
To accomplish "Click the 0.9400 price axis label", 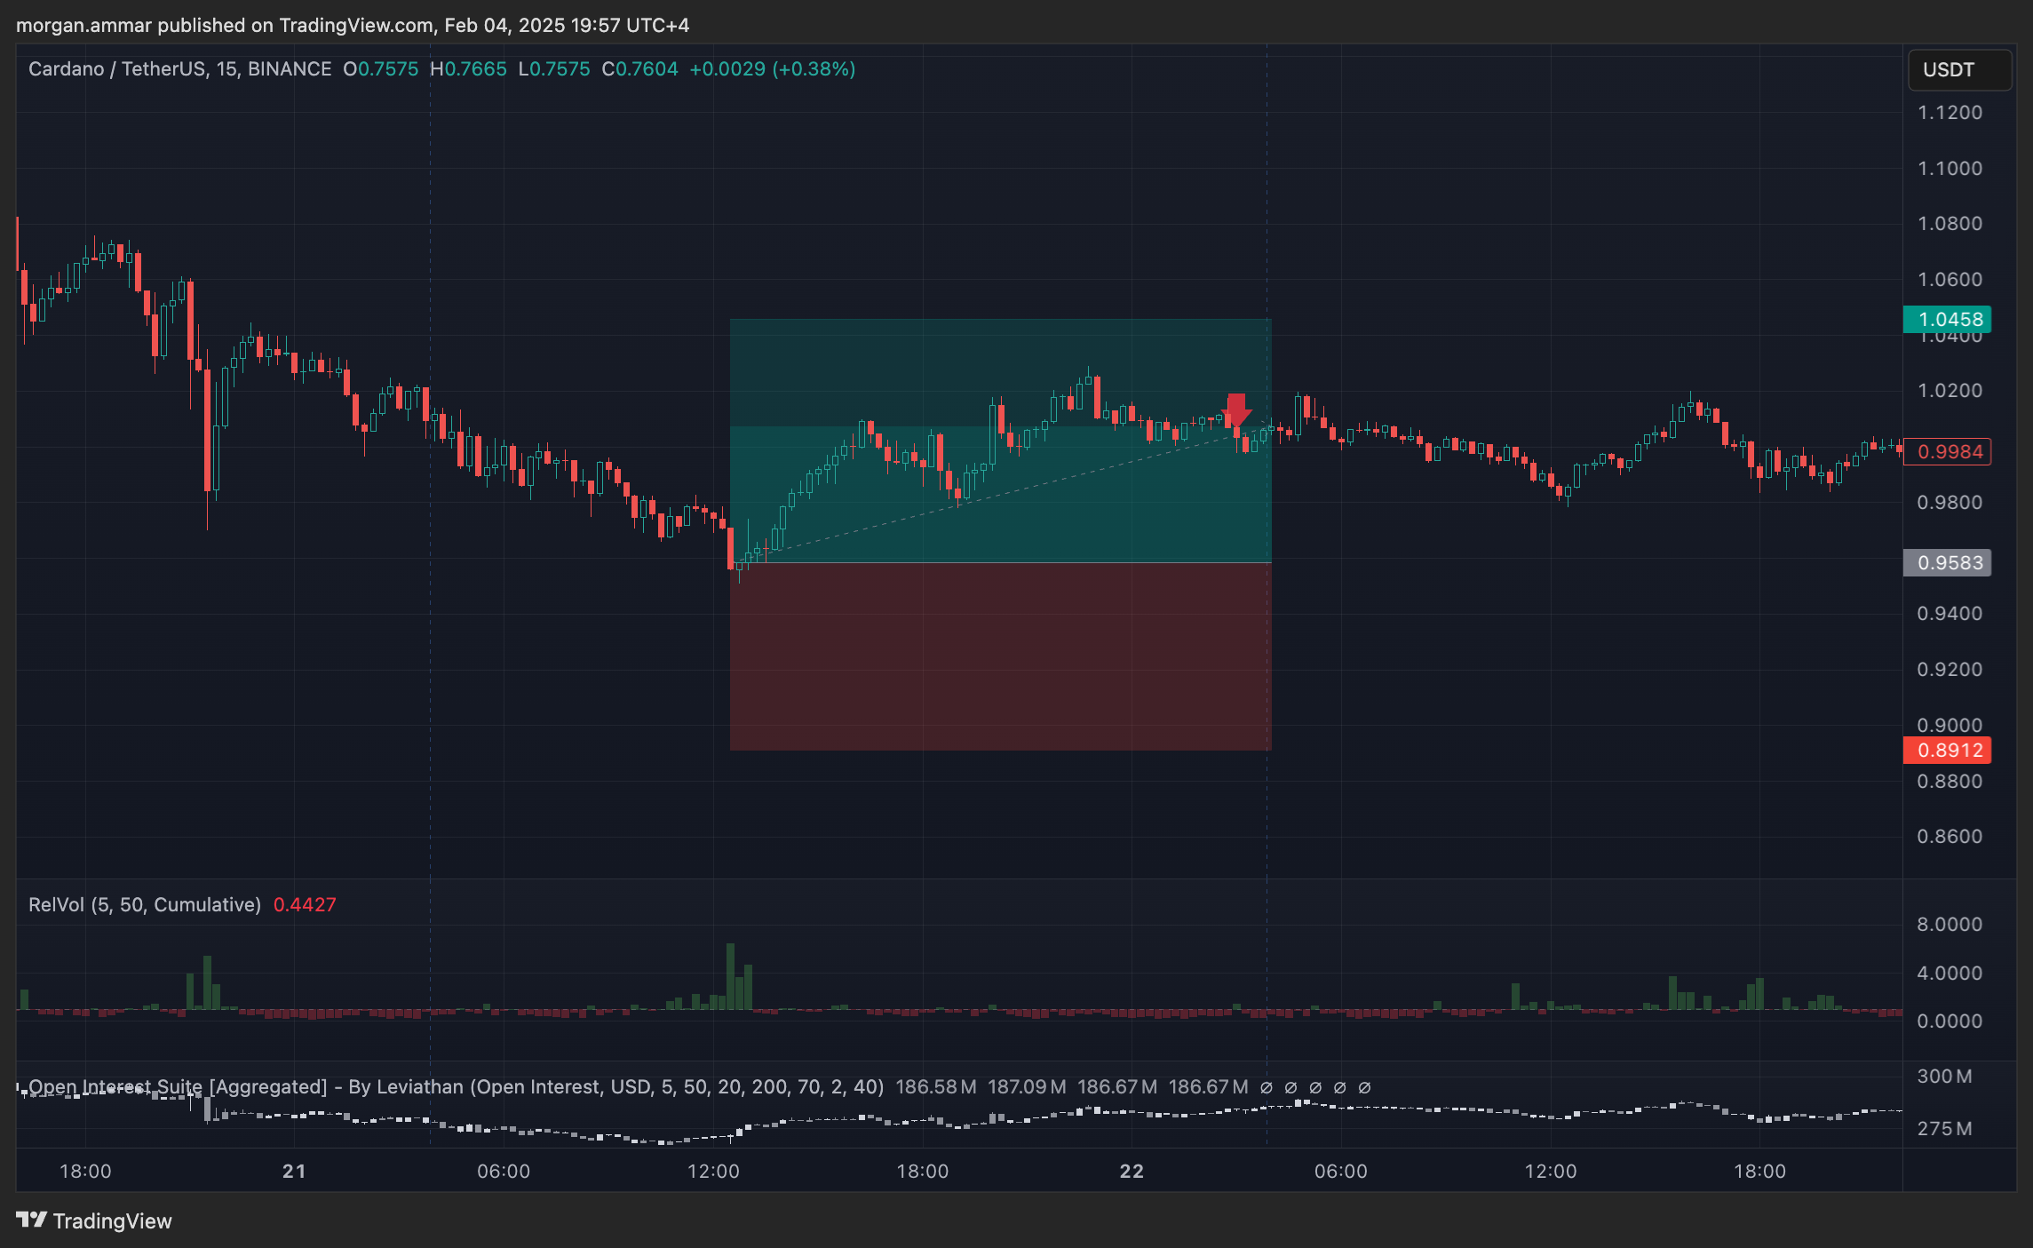I will tap(1950, 614).
